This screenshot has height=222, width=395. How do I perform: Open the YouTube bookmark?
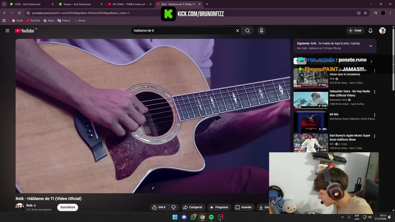tap(33, 21)
